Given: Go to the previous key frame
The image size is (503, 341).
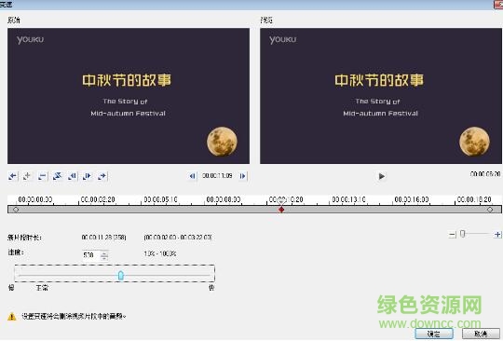Looking at the screenshot, I should pos(13,176).
